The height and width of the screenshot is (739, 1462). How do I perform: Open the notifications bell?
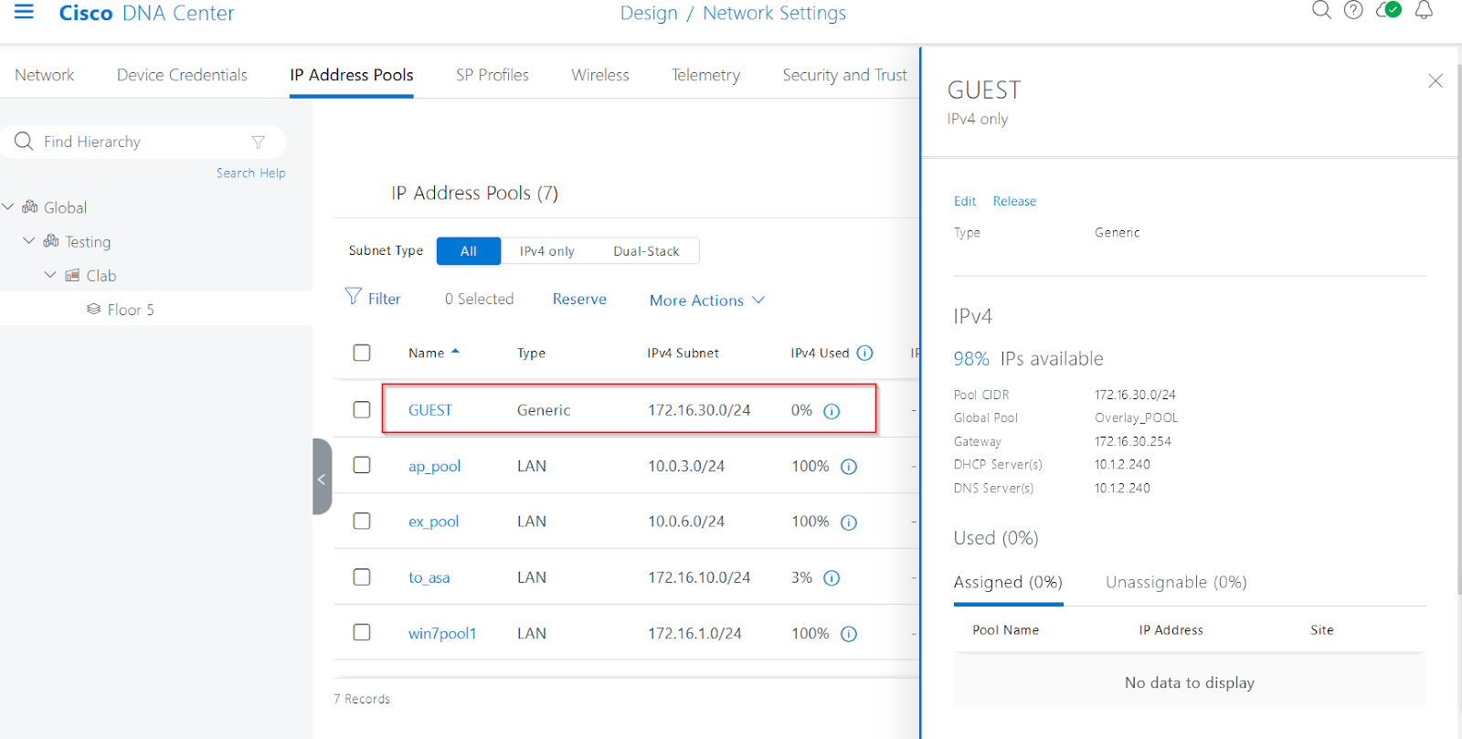[1424, 10]
